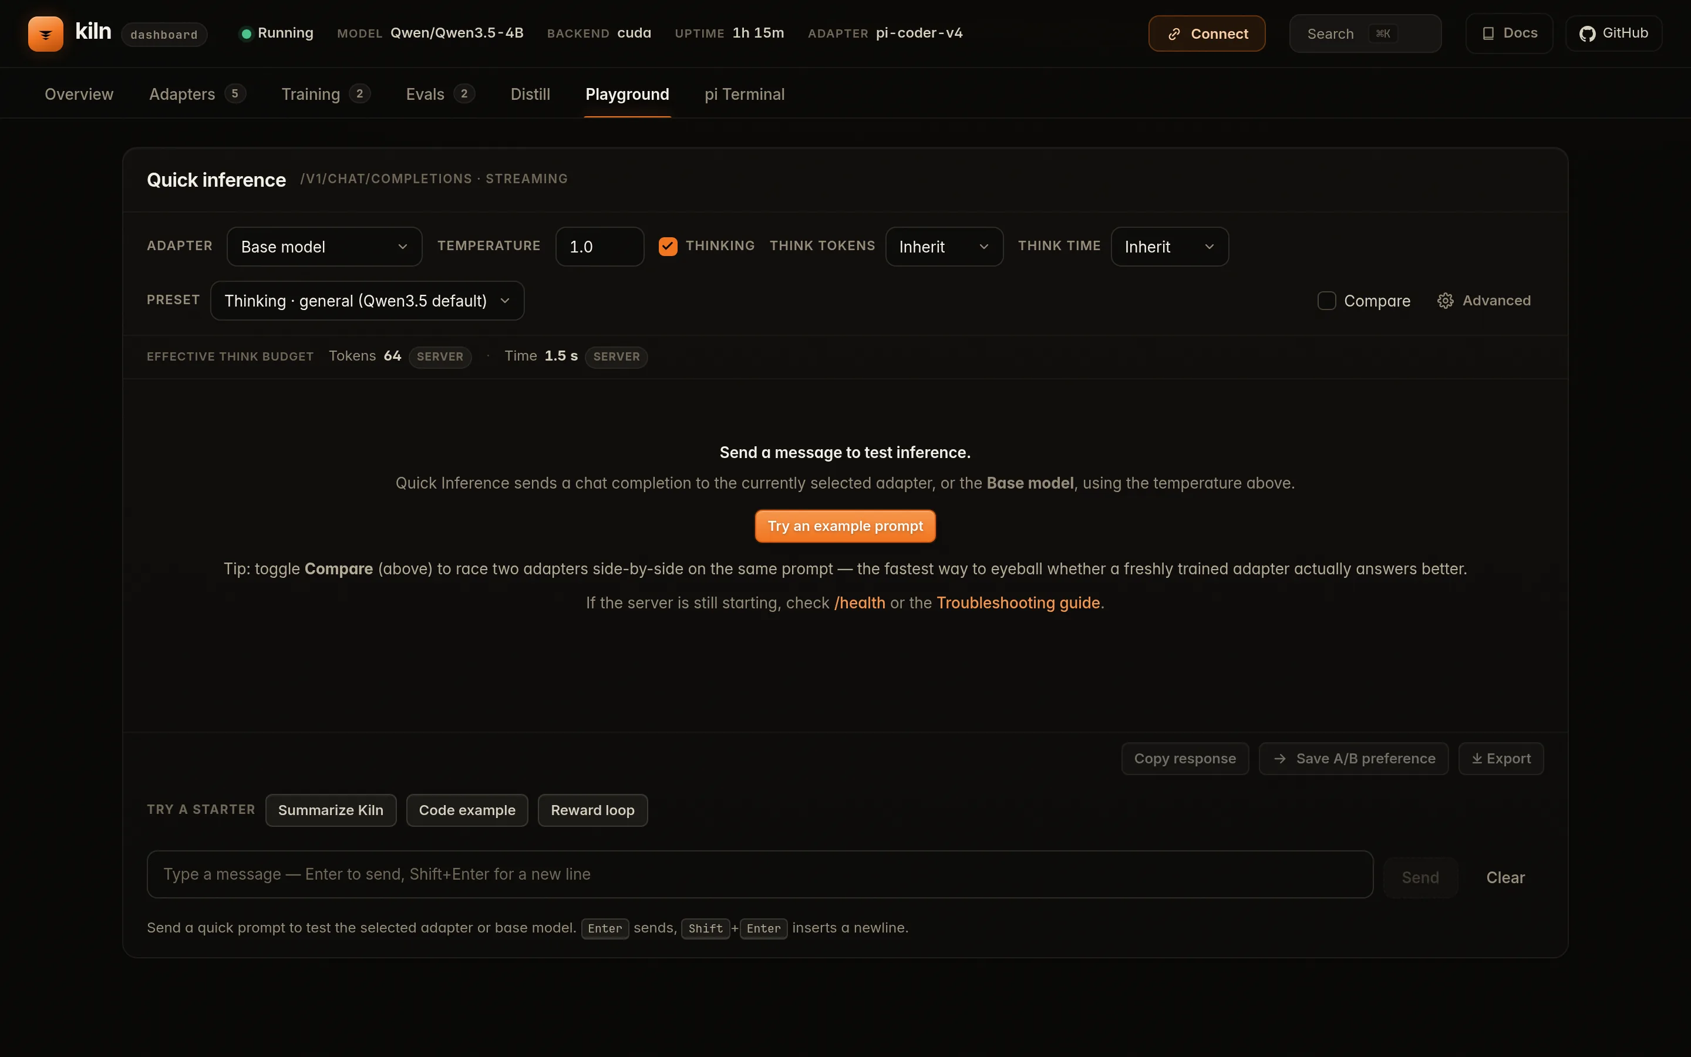Open the Adapter Base model dropdown
1691x1057 pixels.
[324, 247]
